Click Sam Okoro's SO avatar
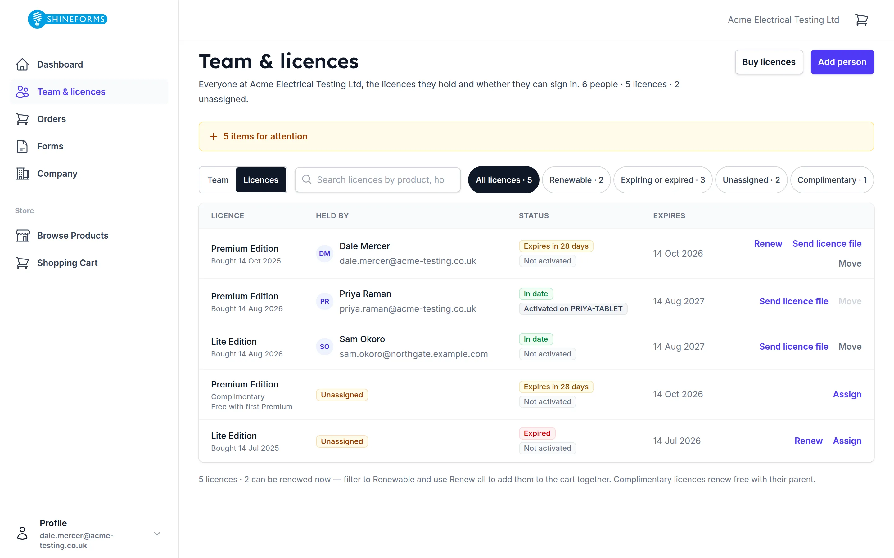The height and width of the screenshot is (558, 894). [324, 347]
